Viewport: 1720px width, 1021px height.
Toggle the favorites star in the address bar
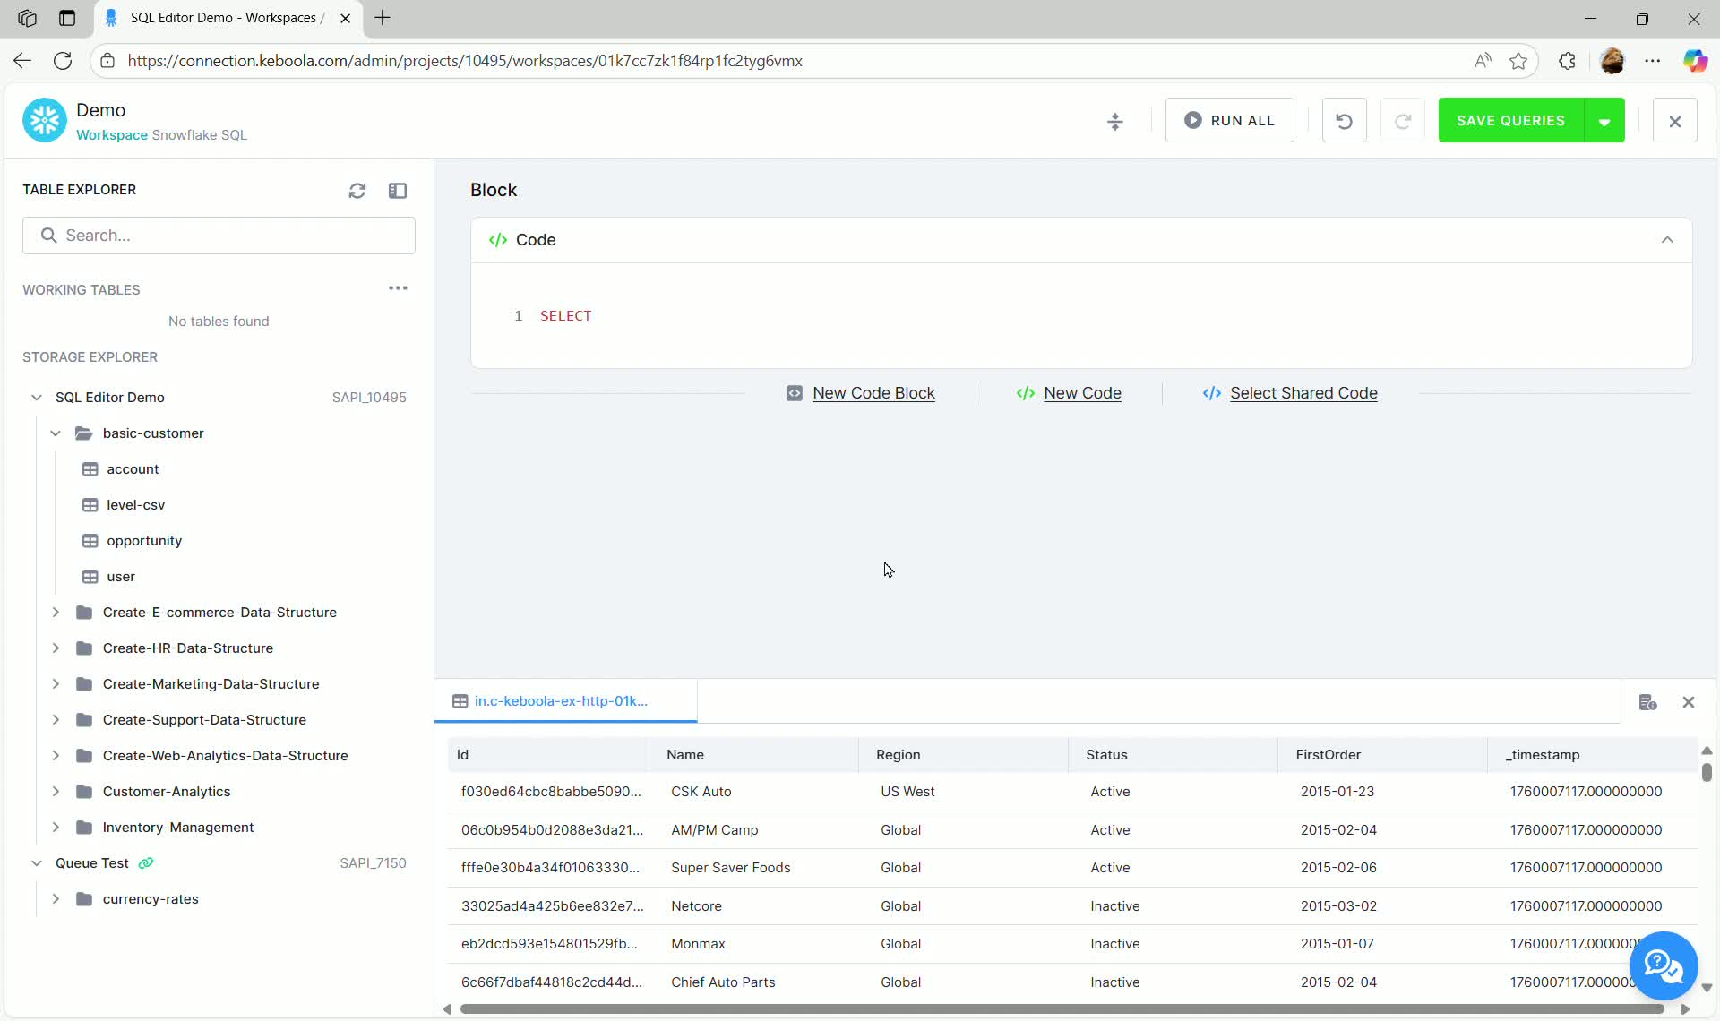tap(1519, 61)
